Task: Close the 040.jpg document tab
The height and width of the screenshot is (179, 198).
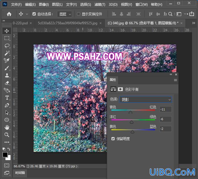Action: click(x=181, y=23)
